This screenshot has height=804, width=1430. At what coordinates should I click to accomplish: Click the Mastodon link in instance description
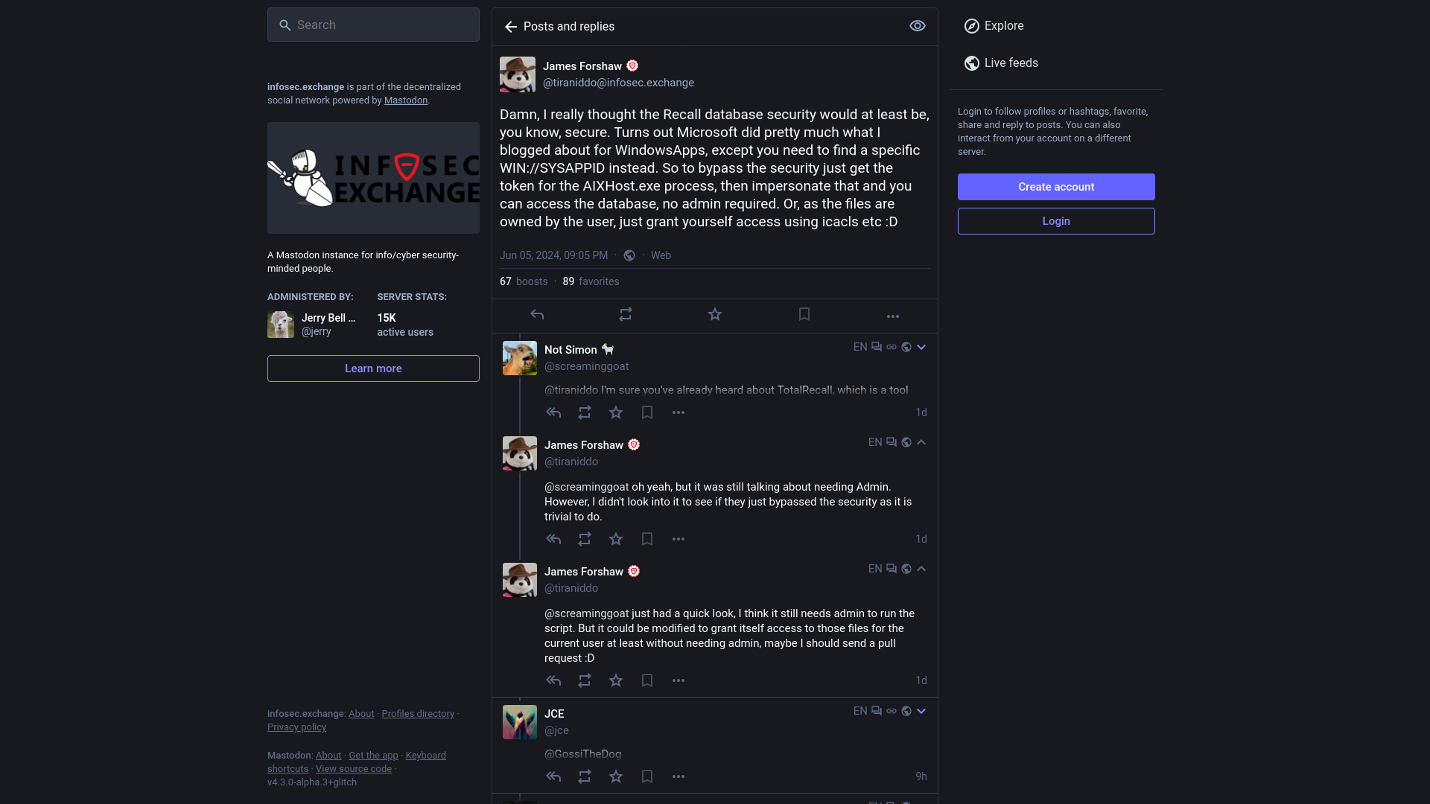pos(406,100)
